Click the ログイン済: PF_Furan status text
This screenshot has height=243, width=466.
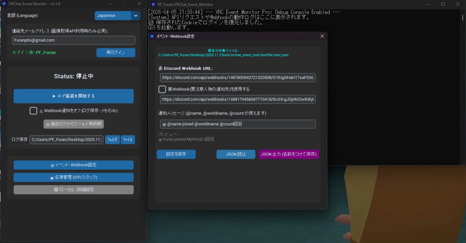34,52
